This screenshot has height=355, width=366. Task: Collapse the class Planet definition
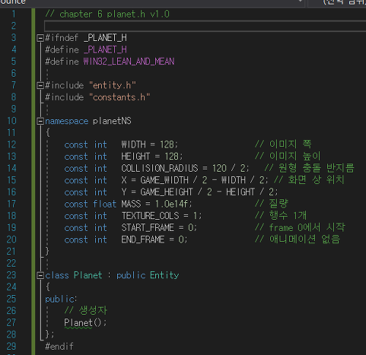pos(40,275)
